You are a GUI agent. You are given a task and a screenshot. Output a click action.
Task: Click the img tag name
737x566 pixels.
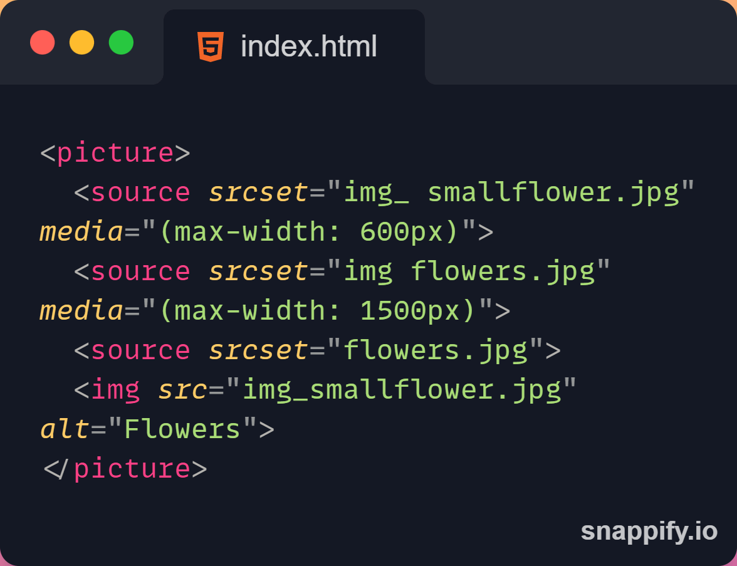point(115,390)
